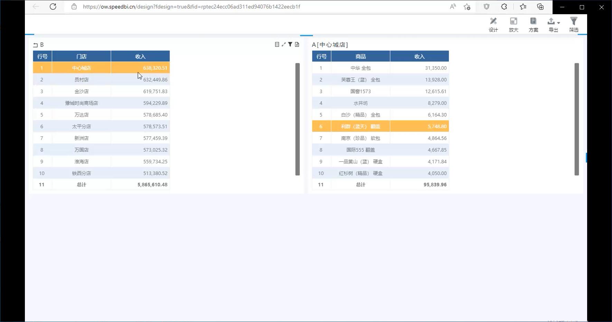Select the 中华 全包 product cell
This screenshot has height=322, width=612.
pos(360,68)
